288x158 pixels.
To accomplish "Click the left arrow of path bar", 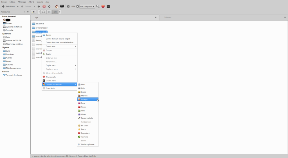I will (39, 12).
